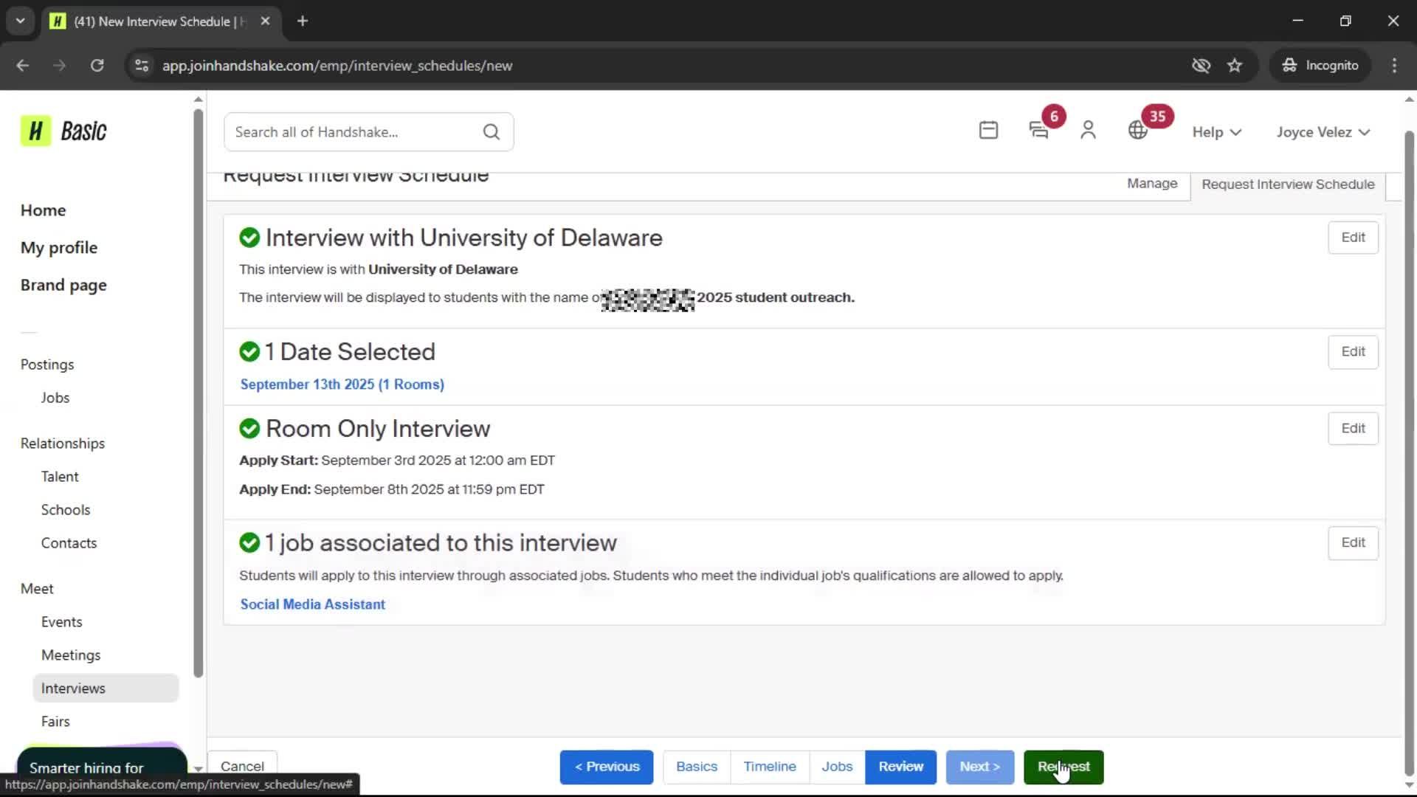1417x797 pixels.
Task: Select Interviews in sidebar
Action: tap(106, 689)
